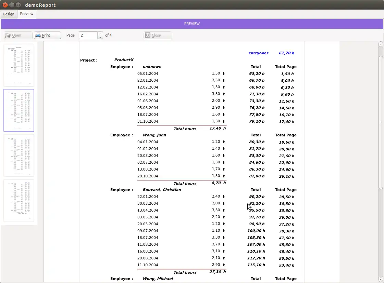The width and height of the screenshot is (384, 283).
Task: Click the date 16.02.2004
Action: [x=148, y=94]
